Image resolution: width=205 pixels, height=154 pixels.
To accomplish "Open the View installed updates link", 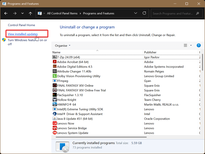I will [x=23, y=34].
